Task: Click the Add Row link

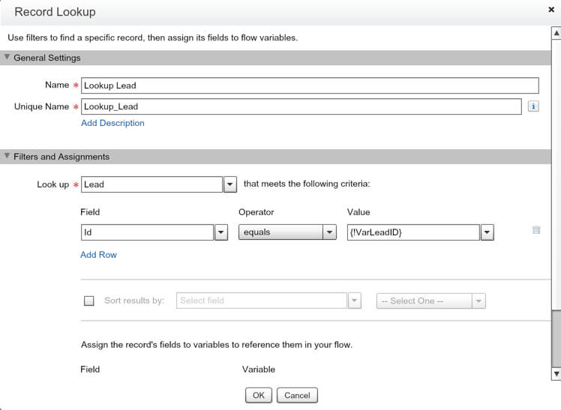Action: click(98, 255)
